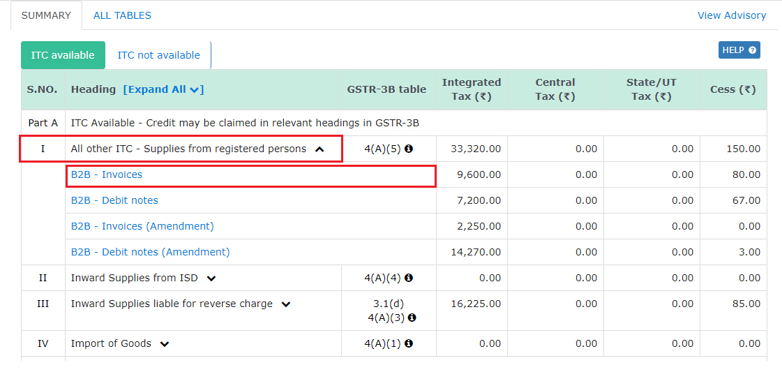Switch to the ALL TABLES tab

[122, 15]
